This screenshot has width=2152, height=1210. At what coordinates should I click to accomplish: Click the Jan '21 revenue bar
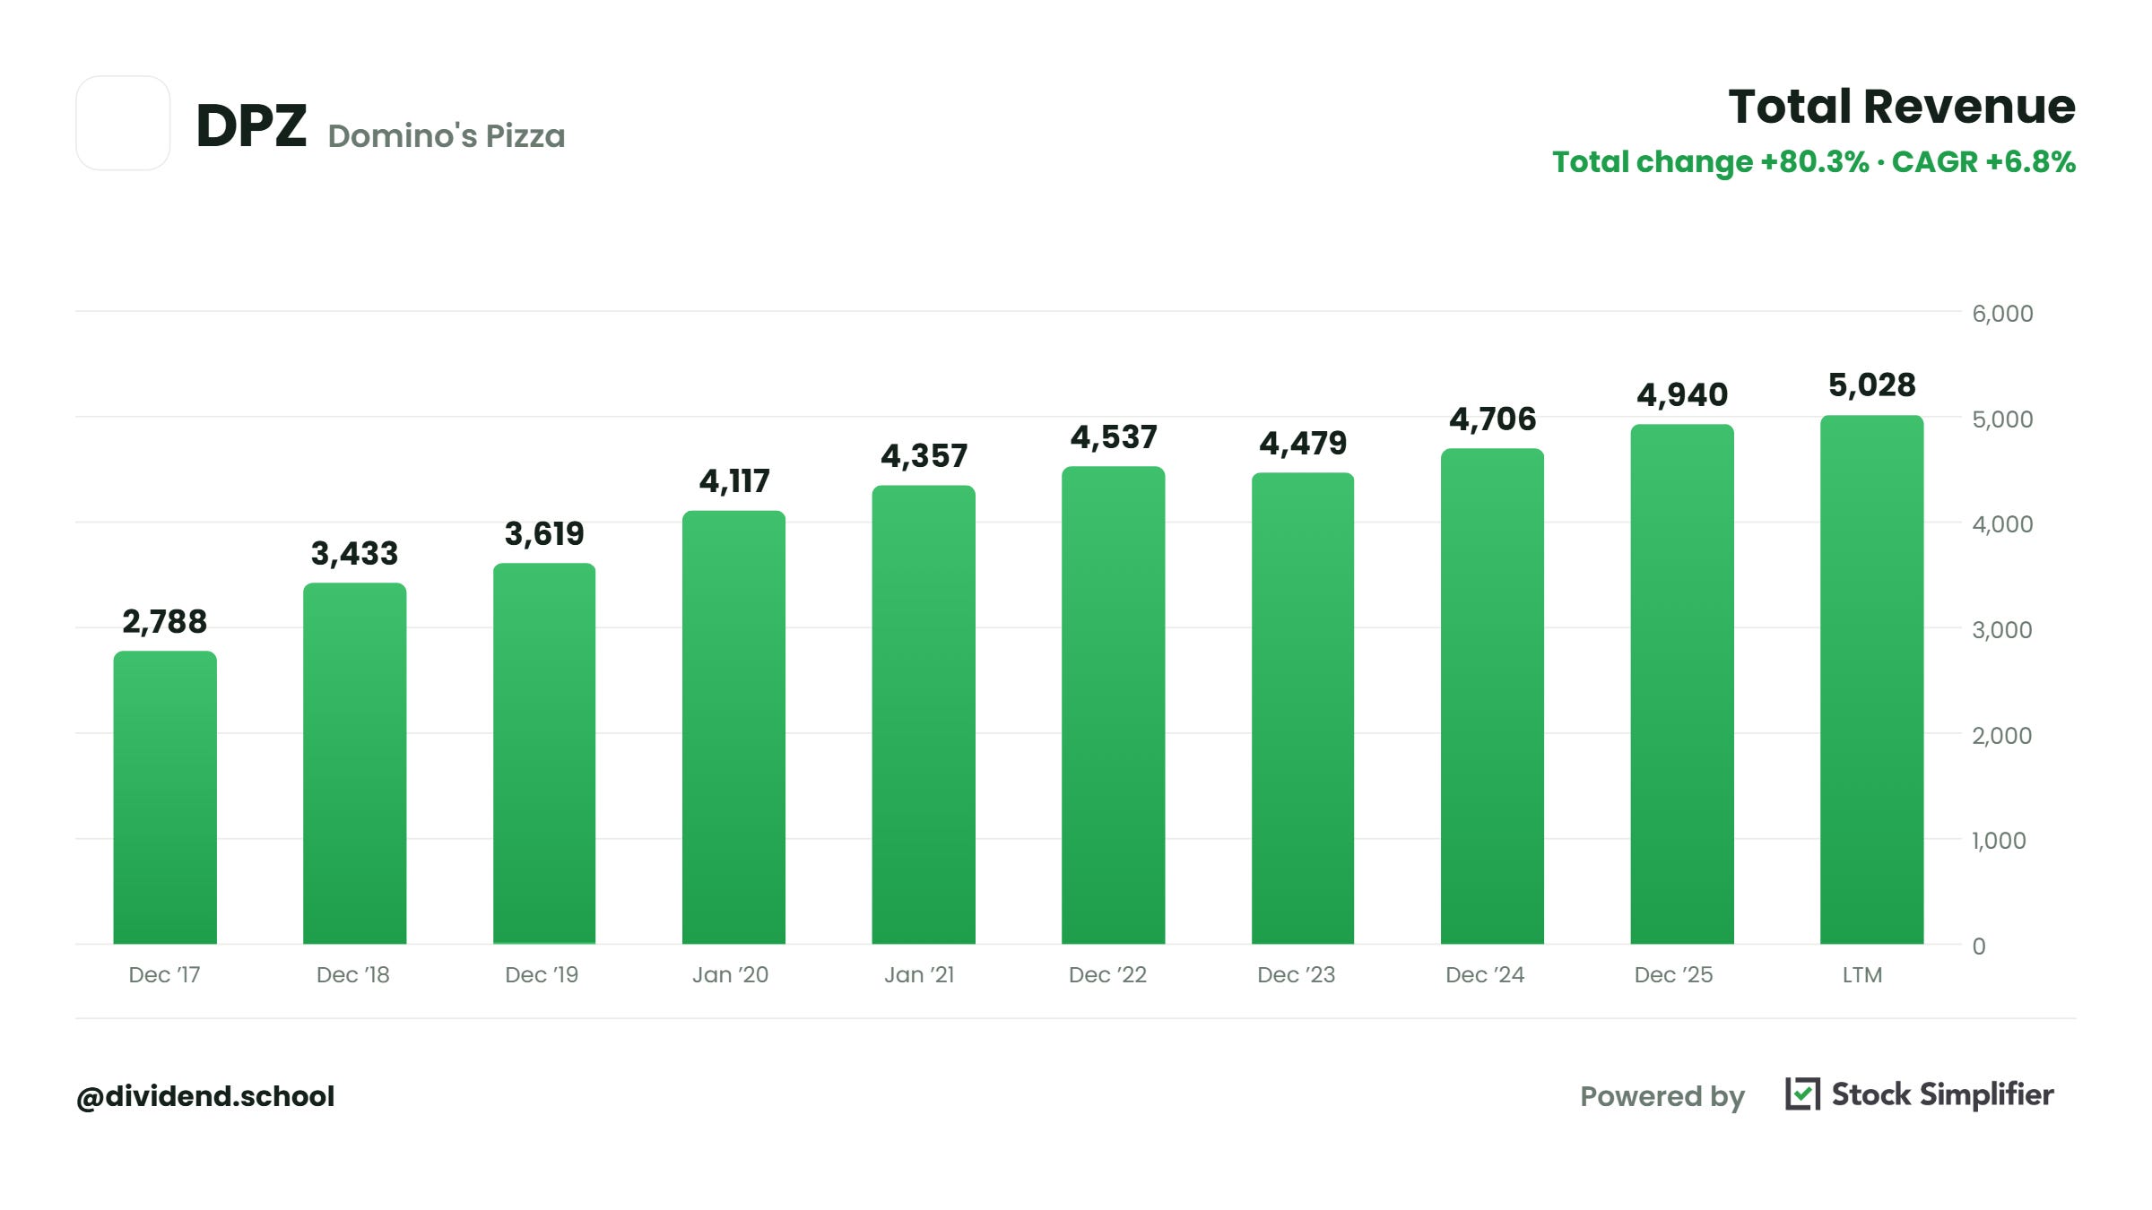tap(924, 715)
